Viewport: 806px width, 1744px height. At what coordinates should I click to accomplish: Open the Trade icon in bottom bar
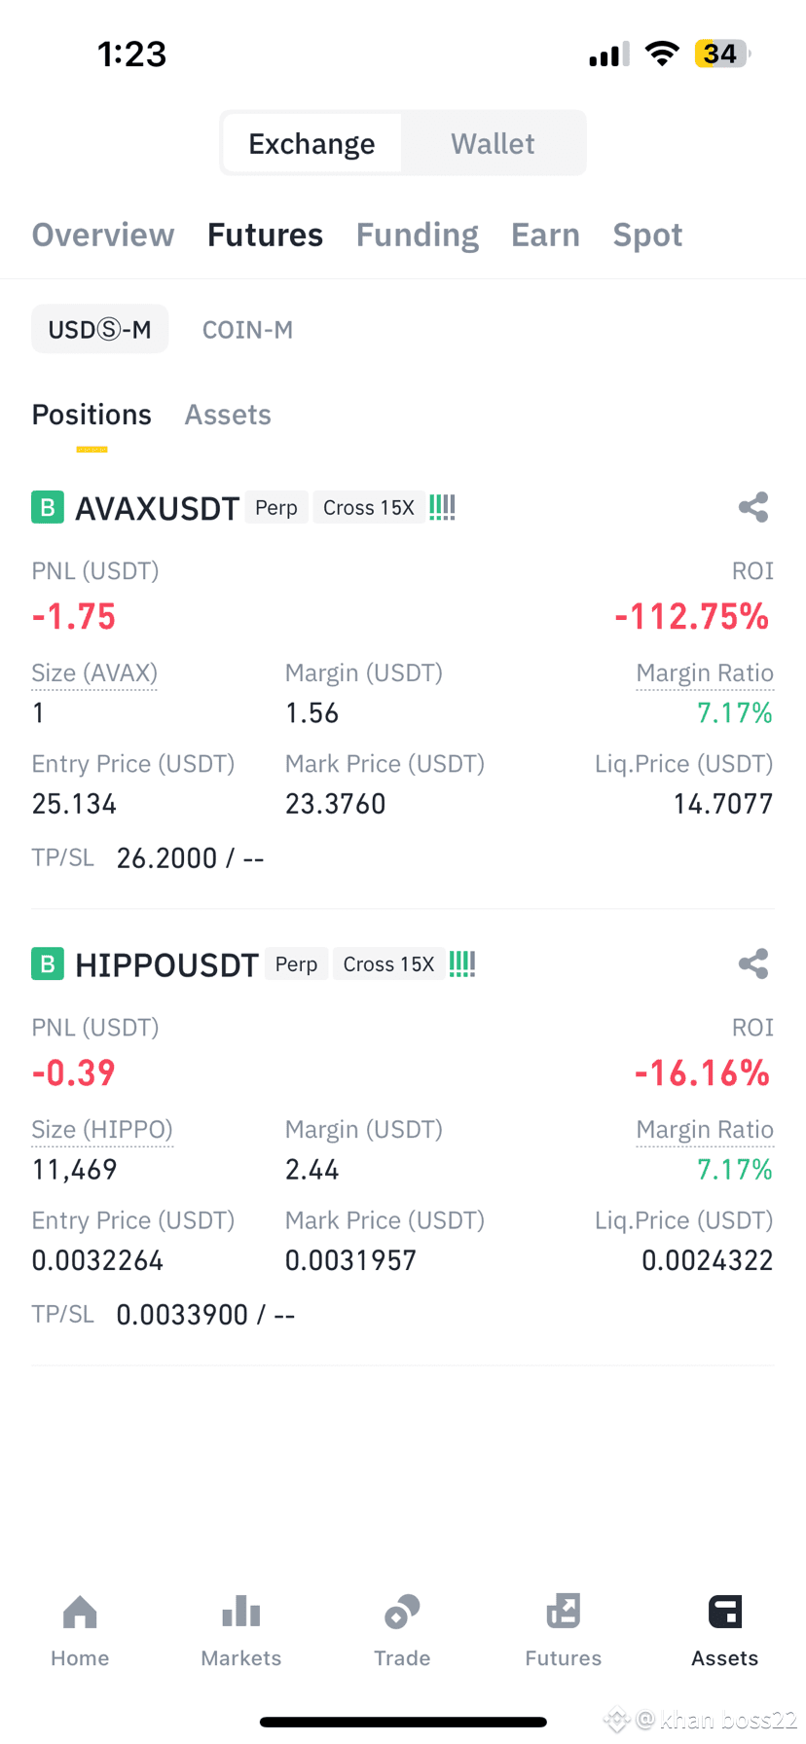click(402, 1612)
